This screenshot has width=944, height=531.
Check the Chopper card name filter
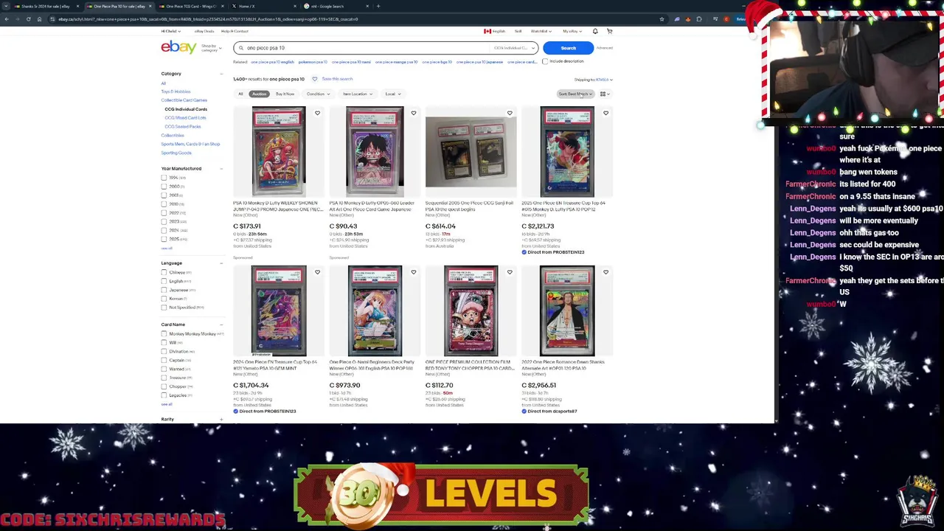tap(164, 386)
